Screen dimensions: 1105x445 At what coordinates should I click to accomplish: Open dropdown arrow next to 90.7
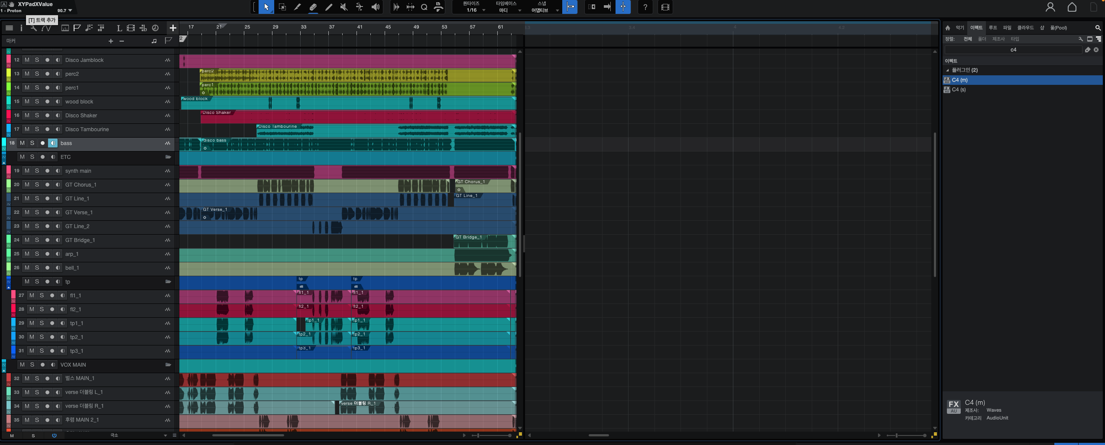pos(70,10)
